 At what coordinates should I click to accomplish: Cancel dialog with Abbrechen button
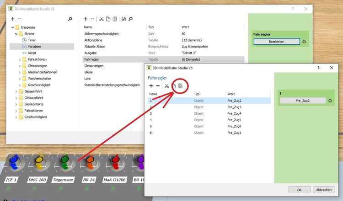[x=324, y=190]
